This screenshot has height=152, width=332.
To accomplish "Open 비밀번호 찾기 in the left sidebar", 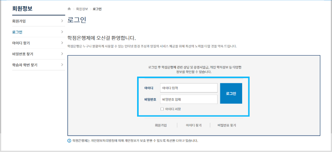I will click(39, 54).
